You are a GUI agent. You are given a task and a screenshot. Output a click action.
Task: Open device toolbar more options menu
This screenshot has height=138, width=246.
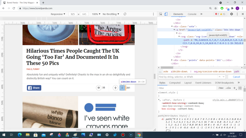[x=153, y=14]
